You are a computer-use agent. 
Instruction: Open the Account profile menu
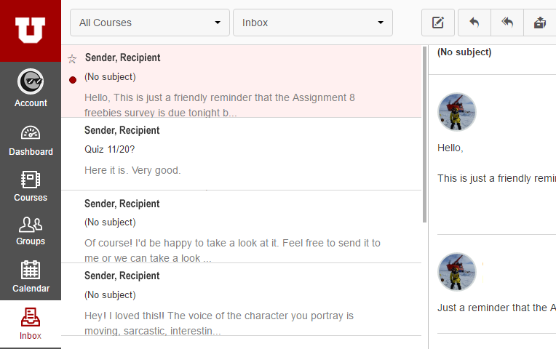[x=31, y=88]
